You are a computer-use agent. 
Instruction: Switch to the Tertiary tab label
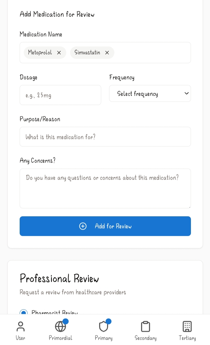coord(187,338)
